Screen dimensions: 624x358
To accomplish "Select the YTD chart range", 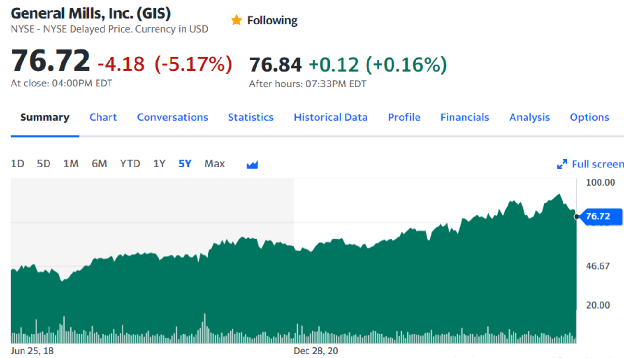I will pyautogui.click(x=130, y=164).
